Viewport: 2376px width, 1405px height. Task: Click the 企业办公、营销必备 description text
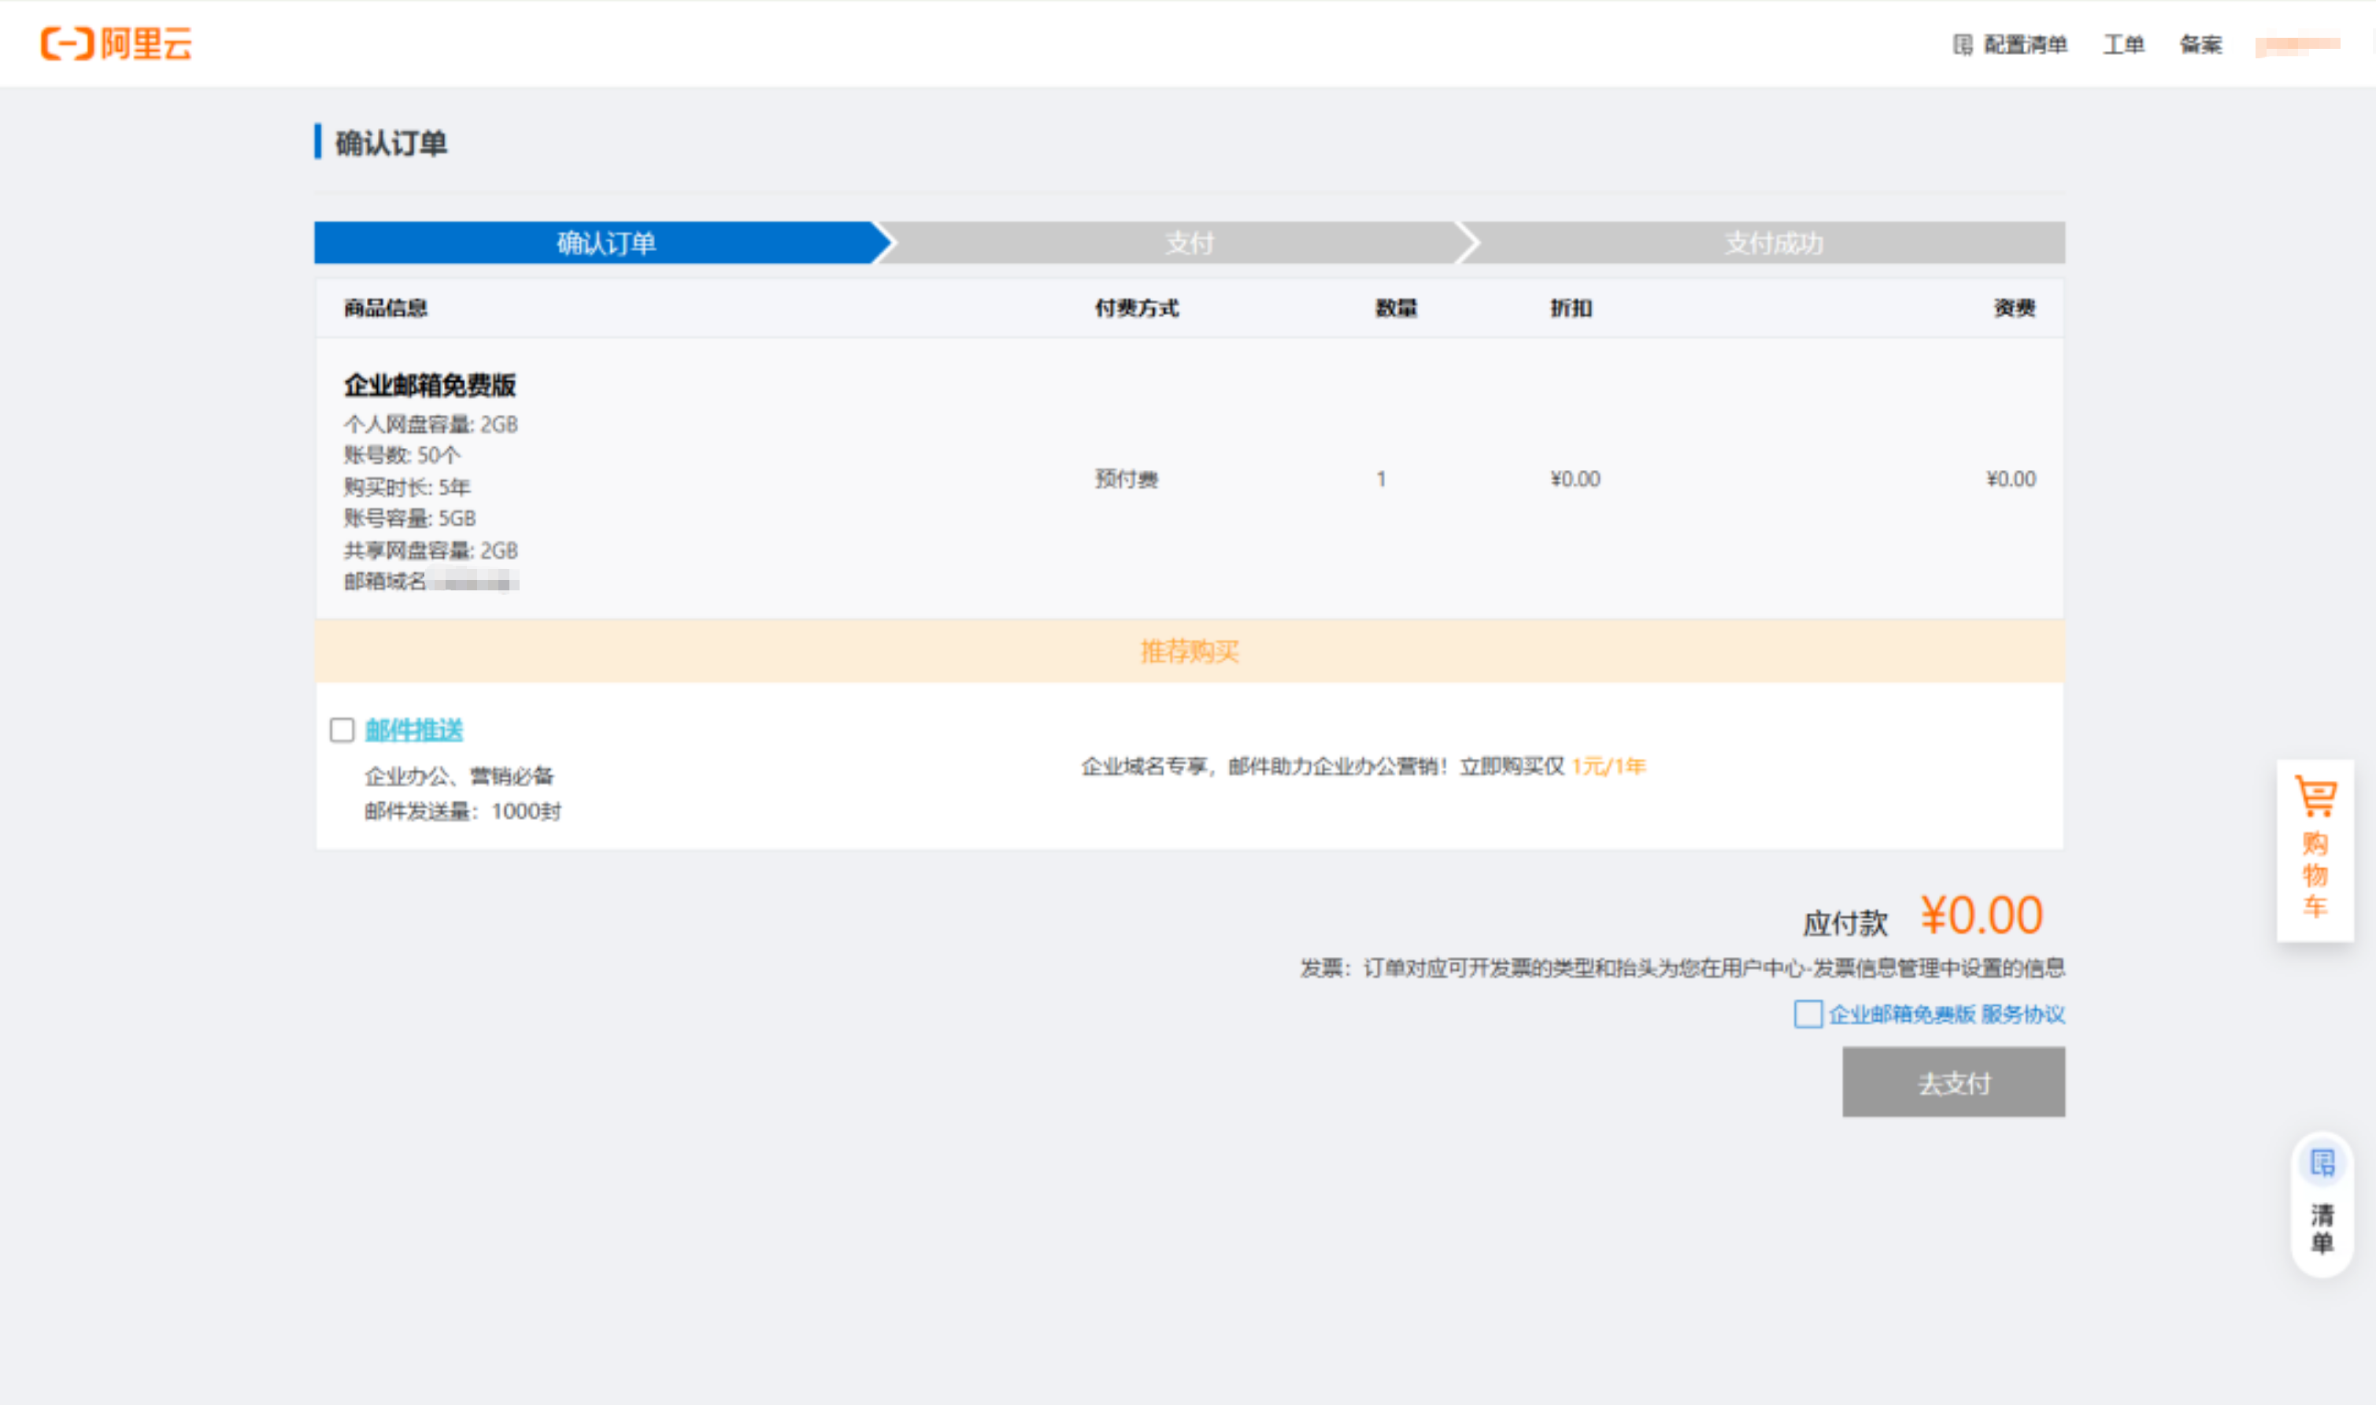pos(459,776)
